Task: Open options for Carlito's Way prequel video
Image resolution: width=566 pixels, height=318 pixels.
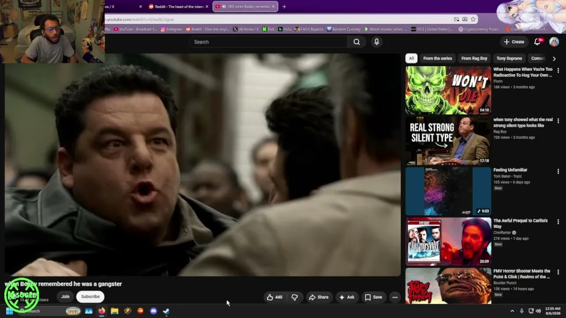Action: 558,222
